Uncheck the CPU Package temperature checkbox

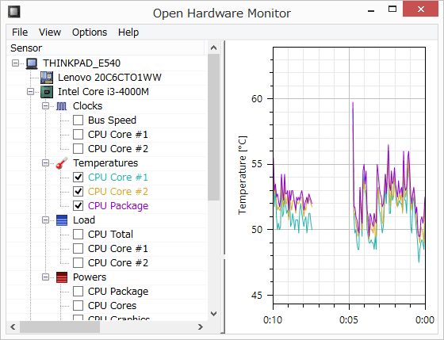(x=78, y=205)
